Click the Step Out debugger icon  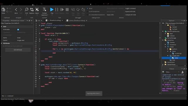click(x=83, y=9)
